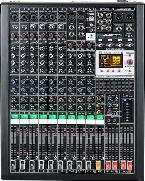Toggle channel 7/8 blue PRE button
Screen dimensions: 145x181
75,94
